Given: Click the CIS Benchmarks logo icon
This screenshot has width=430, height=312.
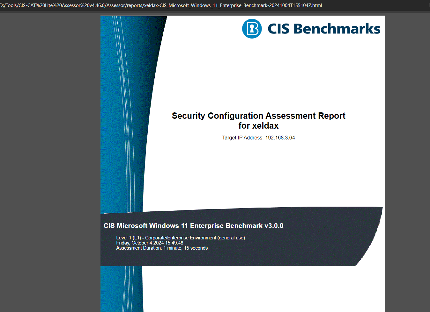Looking at the screenshot, I should tap(252, 29).
